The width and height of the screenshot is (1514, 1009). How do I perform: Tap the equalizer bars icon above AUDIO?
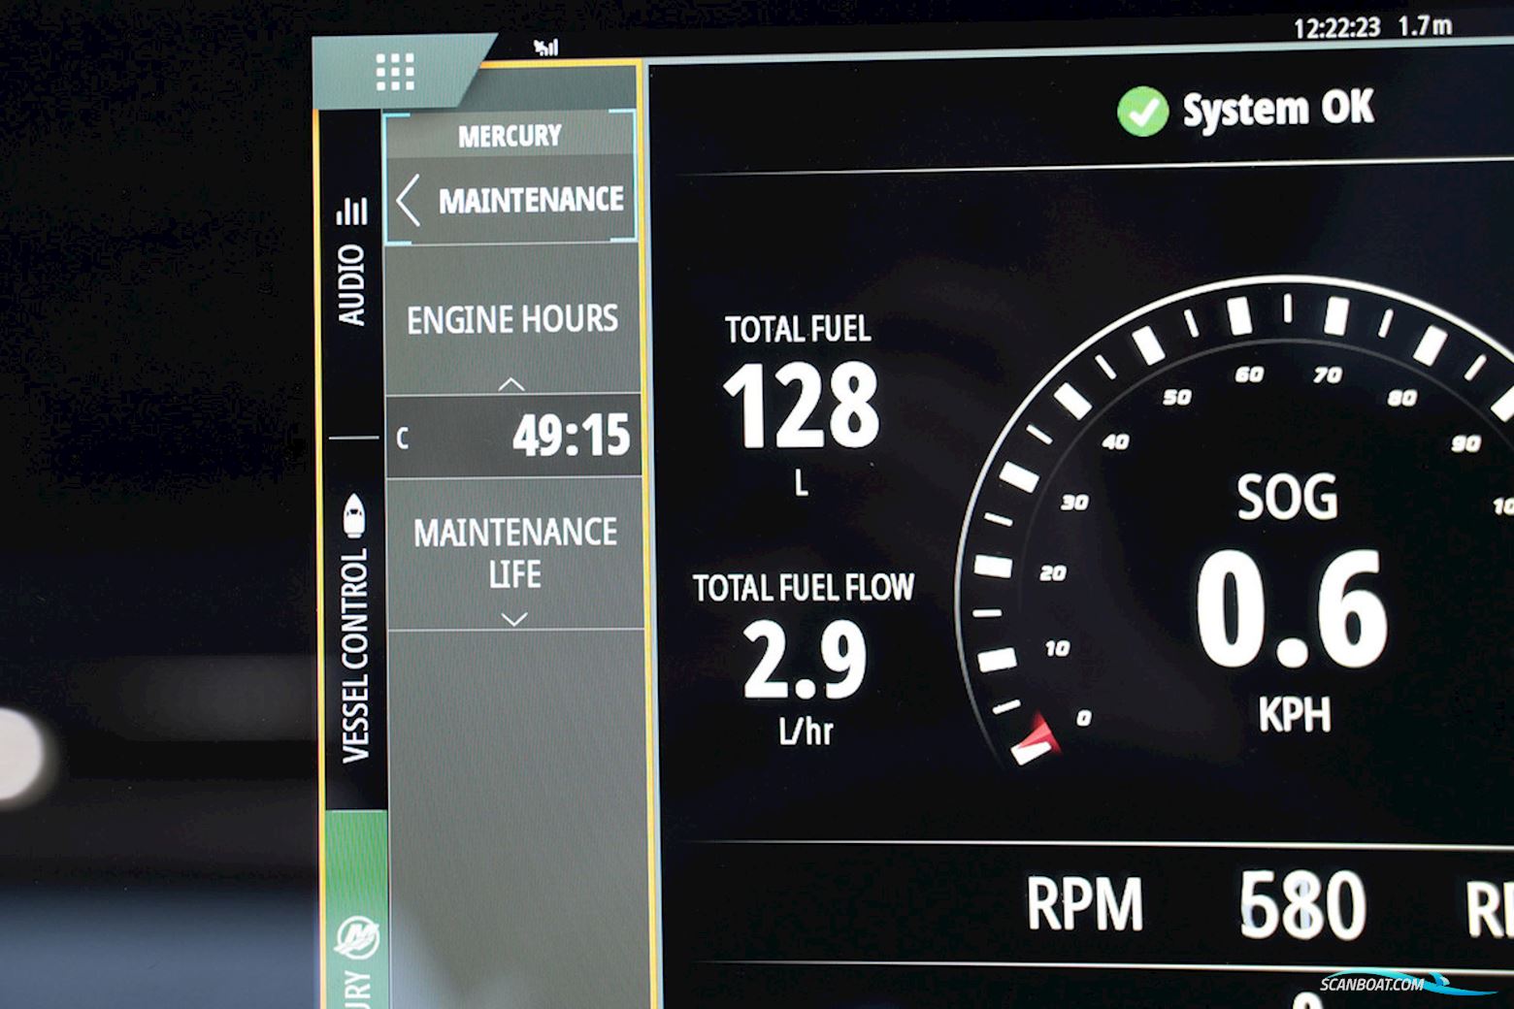click(x=351, y=211)
